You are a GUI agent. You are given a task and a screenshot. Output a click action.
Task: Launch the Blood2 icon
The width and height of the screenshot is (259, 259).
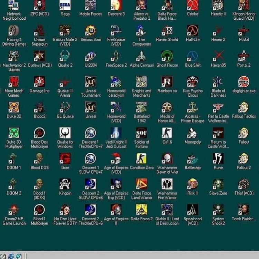(39, 107)
